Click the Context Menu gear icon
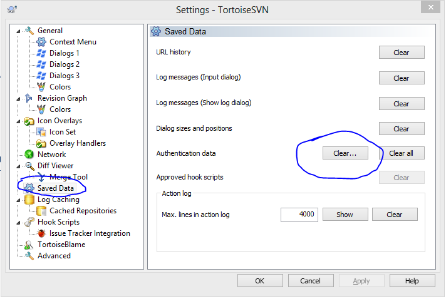The width and height of the screenshot is (446, 299). coord(41,42)
